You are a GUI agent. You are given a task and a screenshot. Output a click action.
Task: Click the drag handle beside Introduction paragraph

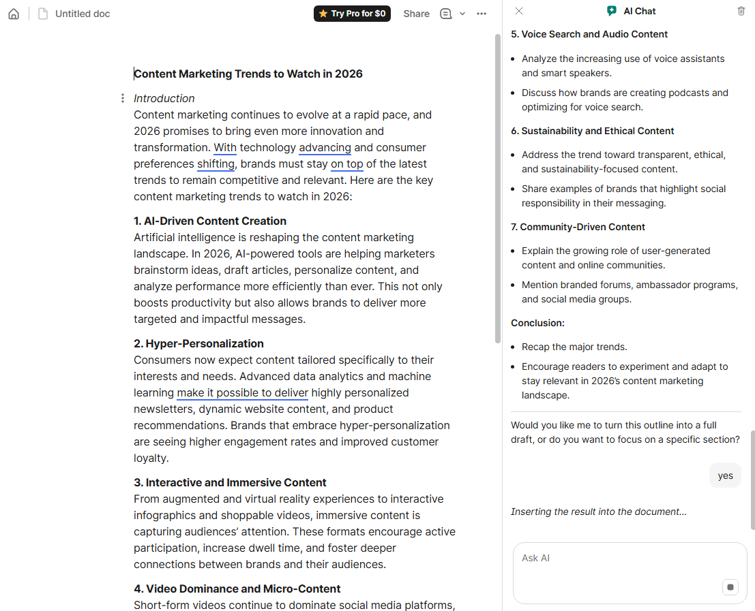pos(122,97)
